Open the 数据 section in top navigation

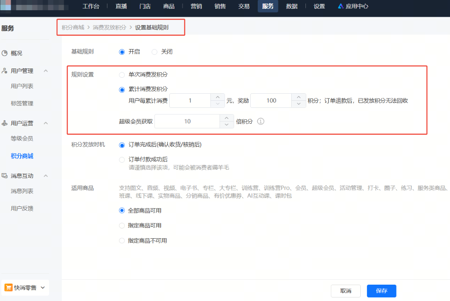tap(292, 6)
